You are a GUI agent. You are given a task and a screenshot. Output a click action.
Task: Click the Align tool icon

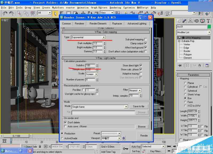[x=207, y=13]
